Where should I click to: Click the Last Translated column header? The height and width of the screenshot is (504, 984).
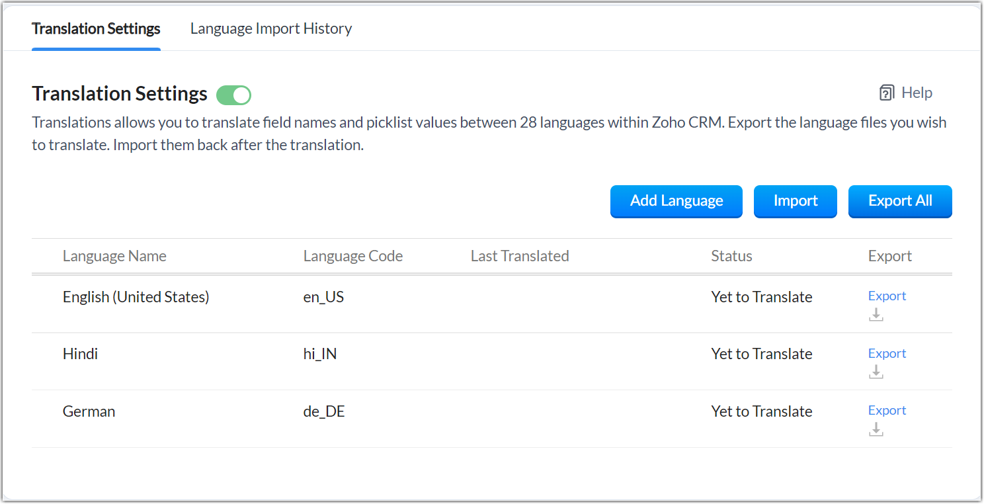coord(520,256)
